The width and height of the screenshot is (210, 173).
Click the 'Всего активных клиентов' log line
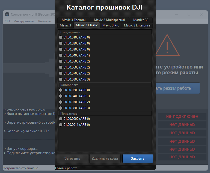pyautogui.click(x=29, y=114)
